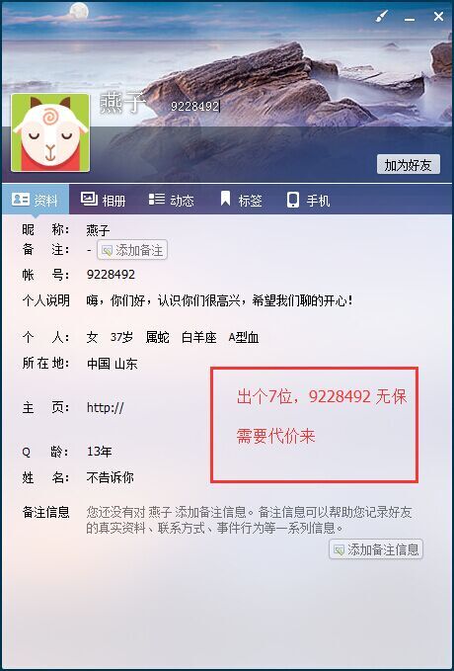The image size is (454, 671).
Task: Click the list icon beside 动态
Action: point(157,199)
